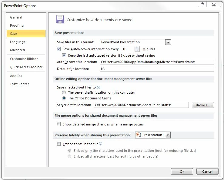Increase AutoRecover minutes with up arrow
The image size is (224, 180).
(137, 48)
